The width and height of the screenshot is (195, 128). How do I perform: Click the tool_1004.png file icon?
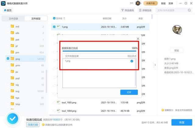click(x=58, y=111)
